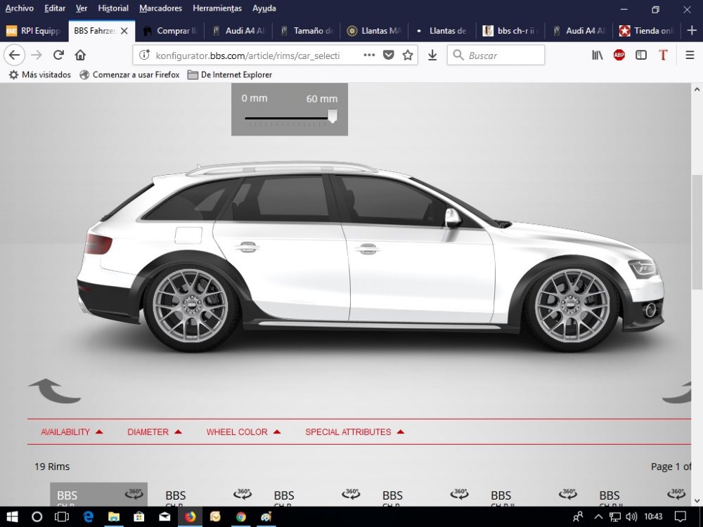Screen dimensions: 703x527
Task: Go back to the previous page
Action: [14, 55]
